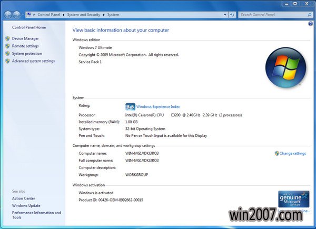The image size is (316, 229).
Task: Click the refresh button beside address bar
Action: pyautogui.click(x=232, y=15)
